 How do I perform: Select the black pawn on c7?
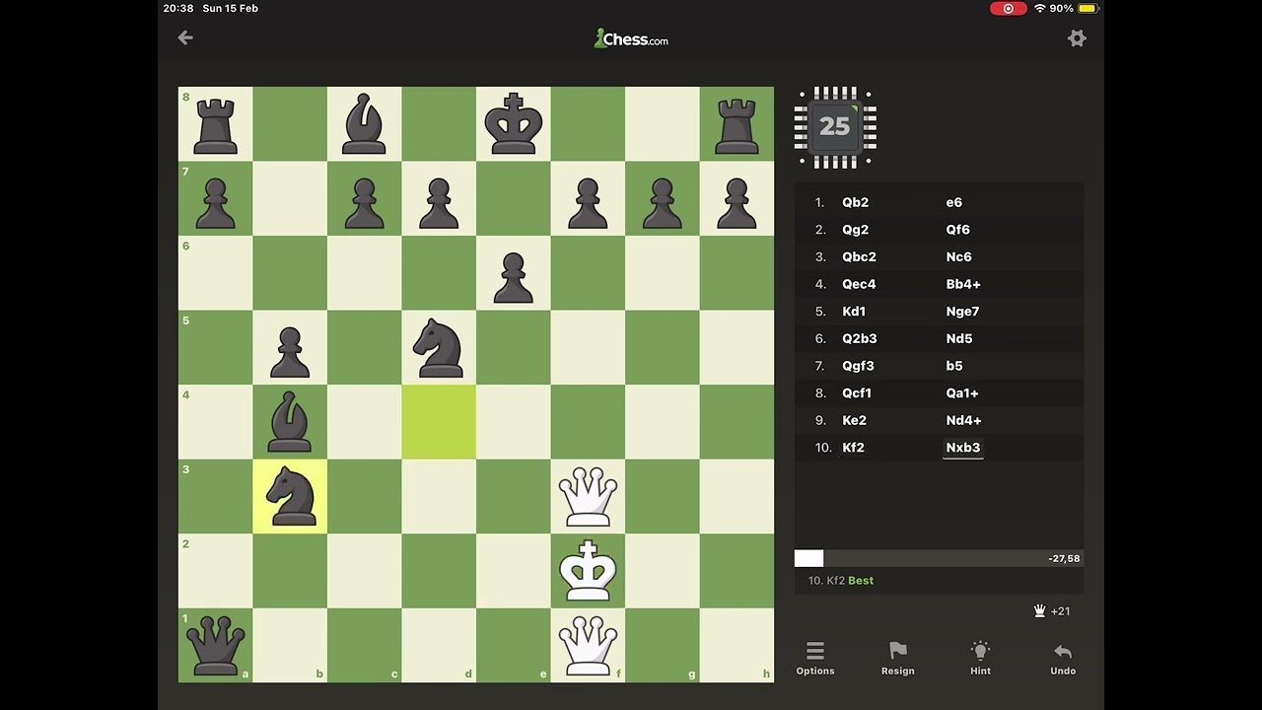tap(364, 203)
